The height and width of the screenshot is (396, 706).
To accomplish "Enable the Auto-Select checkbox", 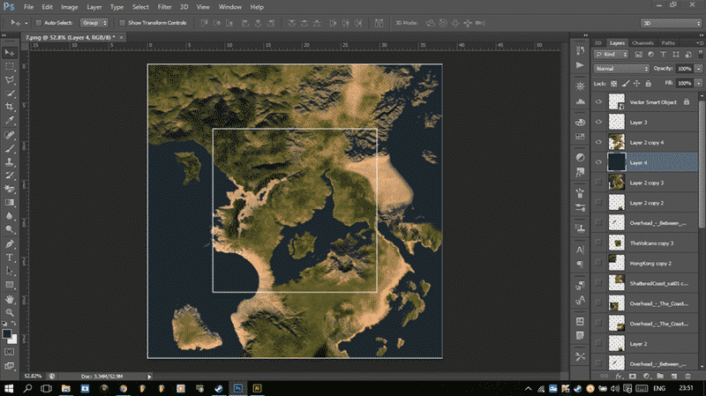I will pyautogui.click(x=36, y=22).
